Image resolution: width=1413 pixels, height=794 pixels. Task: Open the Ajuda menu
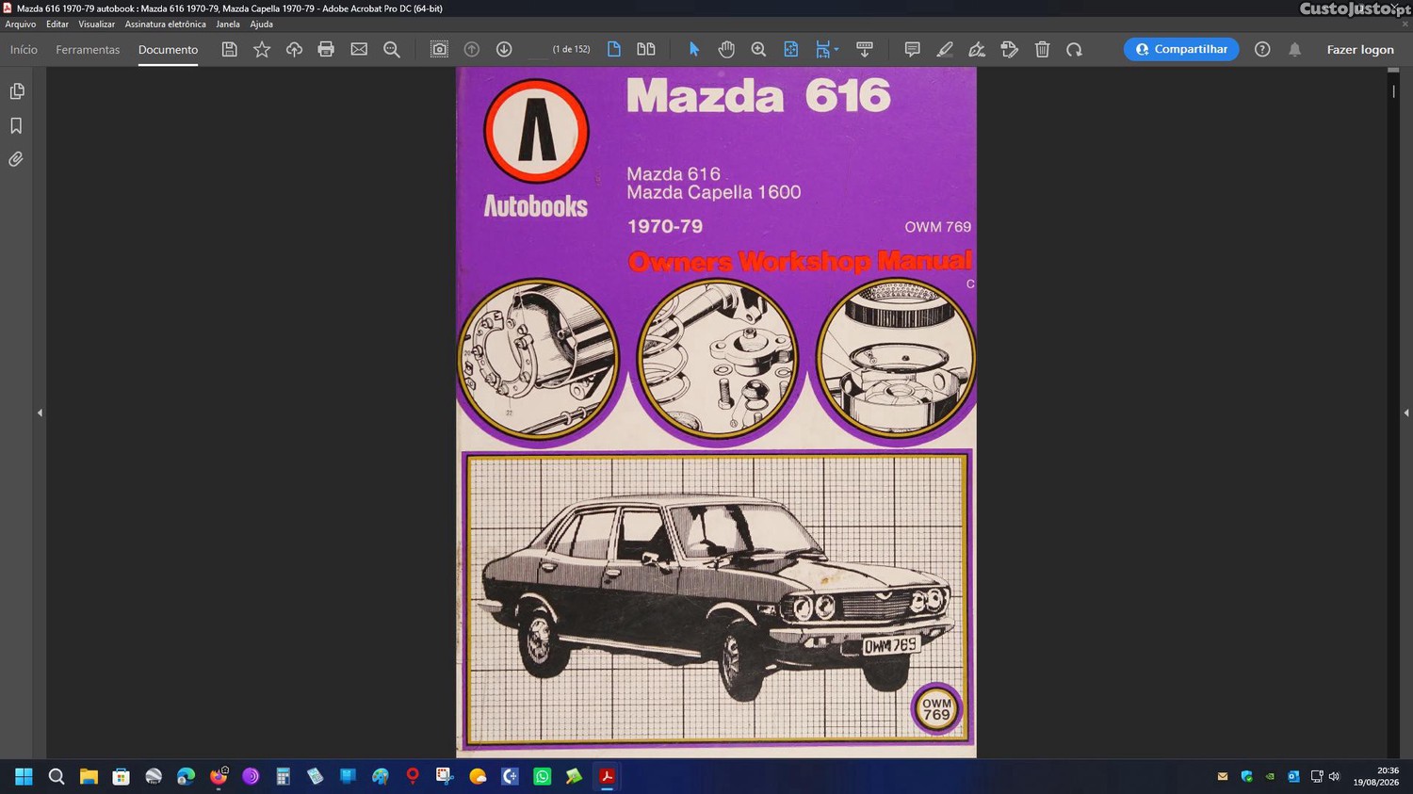[x=261, y=24]
